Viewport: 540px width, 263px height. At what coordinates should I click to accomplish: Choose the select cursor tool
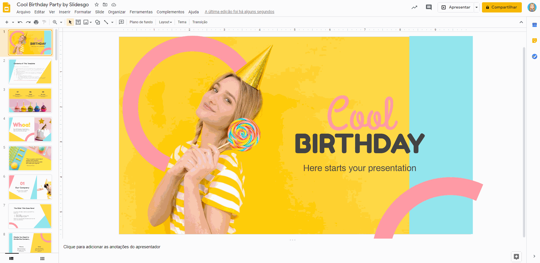coord(70,22)
